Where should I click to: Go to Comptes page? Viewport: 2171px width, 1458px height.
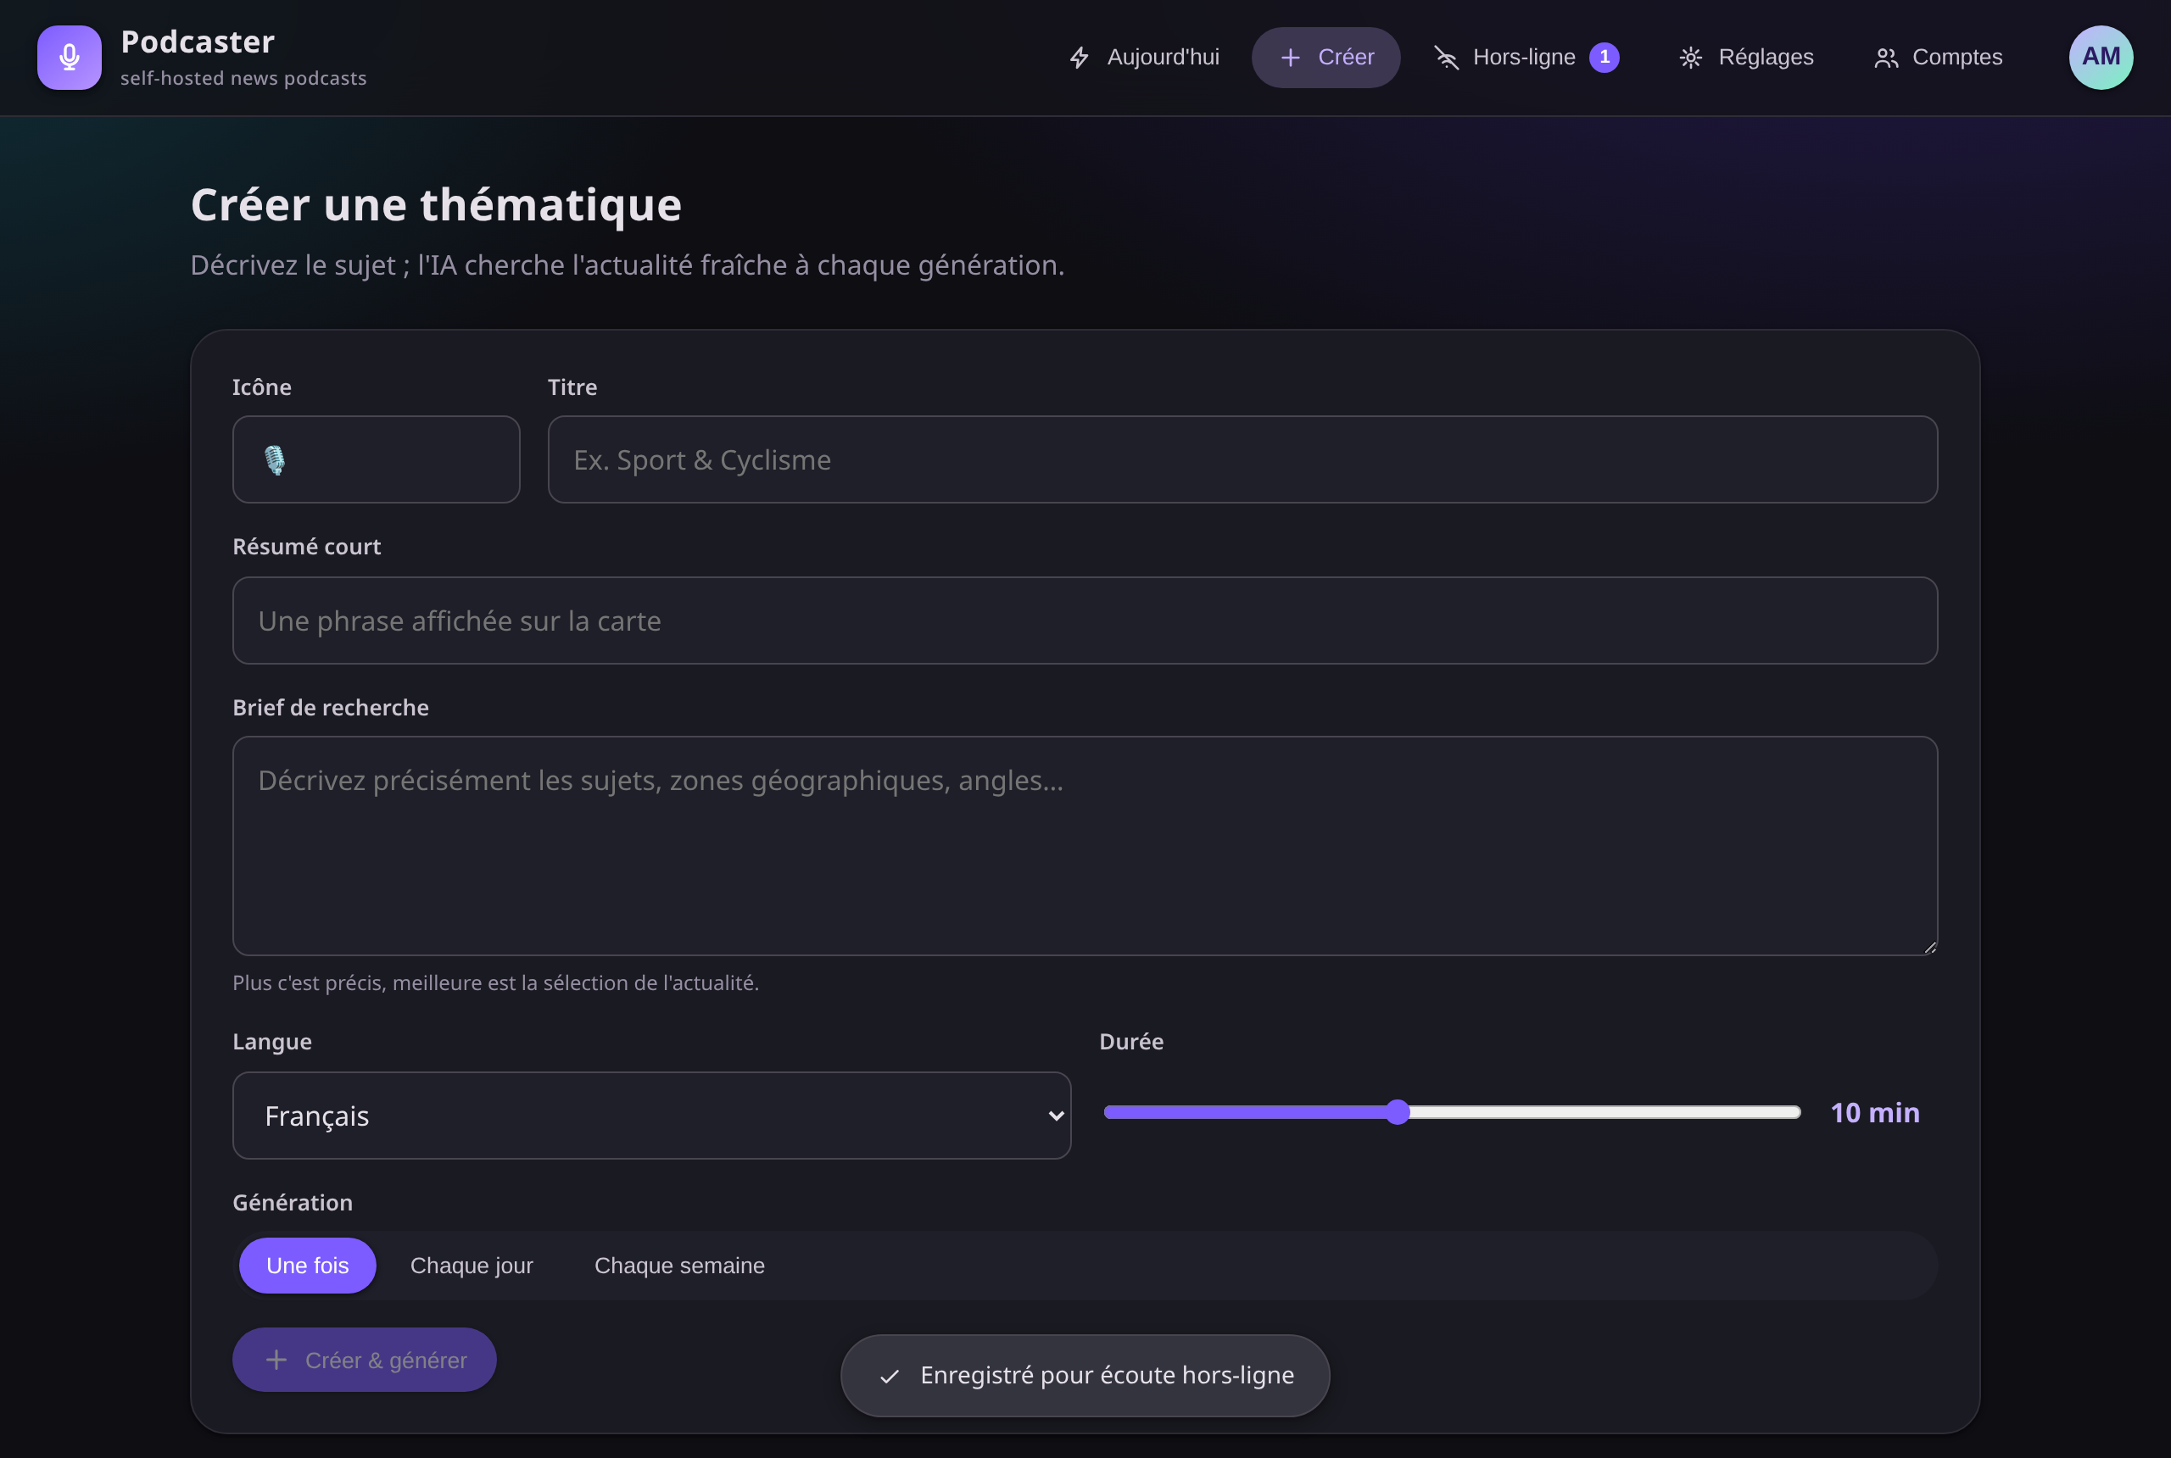tap(1938, 58)
